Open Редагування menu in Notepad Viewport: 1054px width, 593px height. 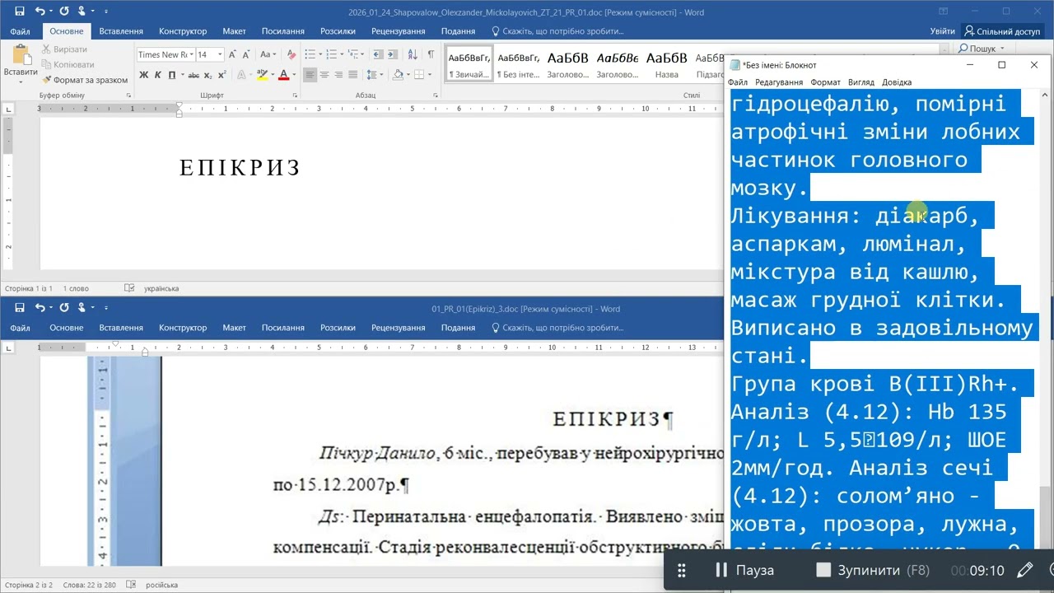tap(779, 82)
